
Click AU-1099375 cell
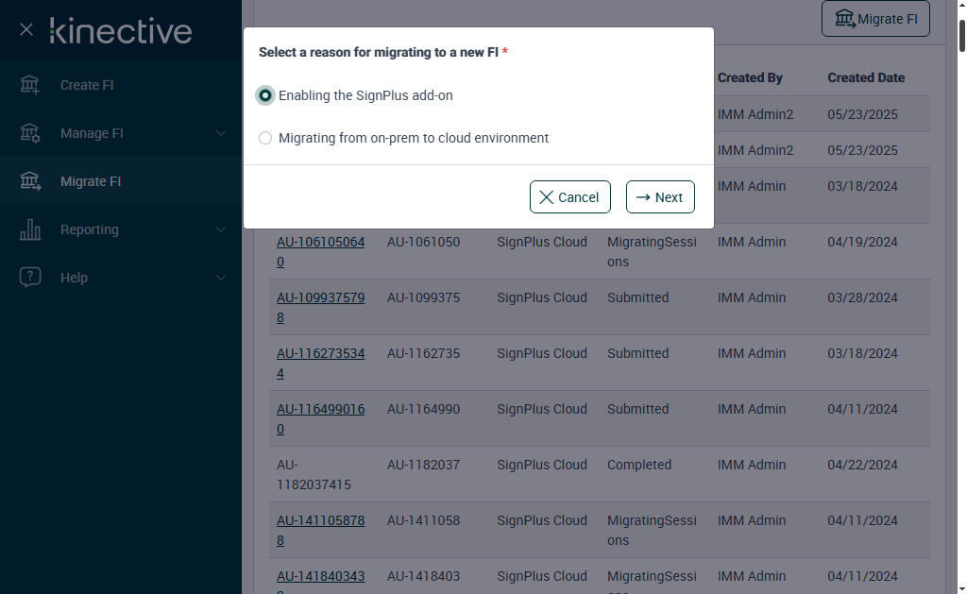423,297
